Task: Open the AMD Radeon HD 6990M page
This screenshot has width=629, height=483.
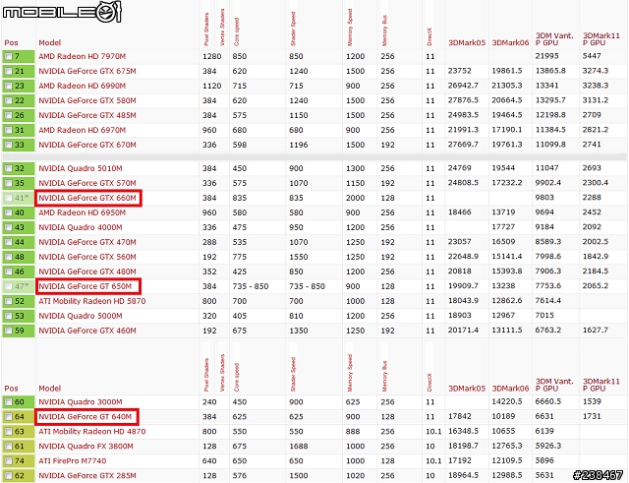Action: point(82,86)
